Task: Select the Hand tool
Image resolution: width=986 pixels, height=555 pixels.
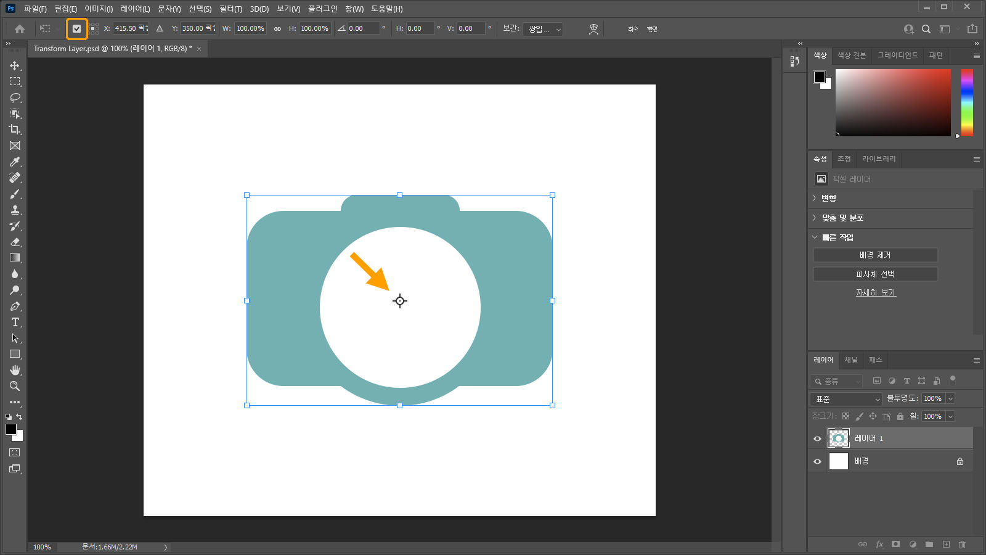Action: pyautogui.click(x=15, y=370)
